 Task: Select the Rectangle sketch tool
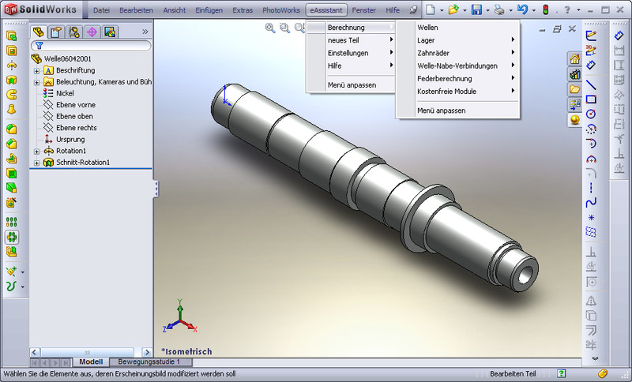click(591, 99)
